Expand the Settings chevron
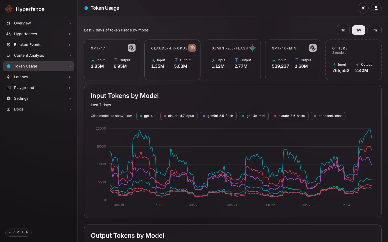 pos(70,99)
